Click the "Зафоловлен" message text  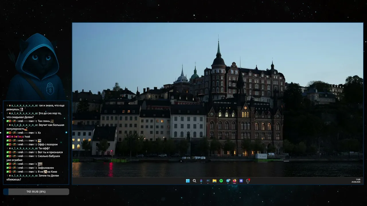(46, 168)
